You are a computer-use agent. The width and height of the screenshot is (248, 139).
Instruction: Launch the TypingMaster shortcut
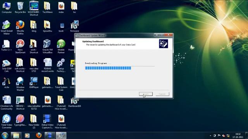tap(20, 120)
